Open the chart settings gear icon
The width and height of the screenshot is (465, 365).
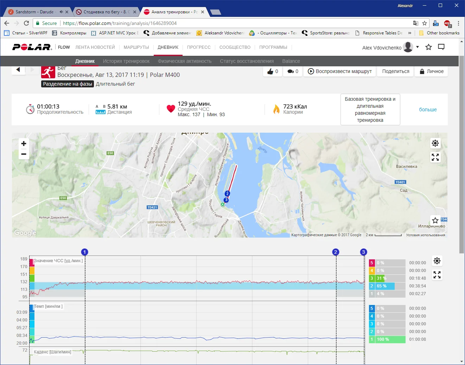coord(437,261)
